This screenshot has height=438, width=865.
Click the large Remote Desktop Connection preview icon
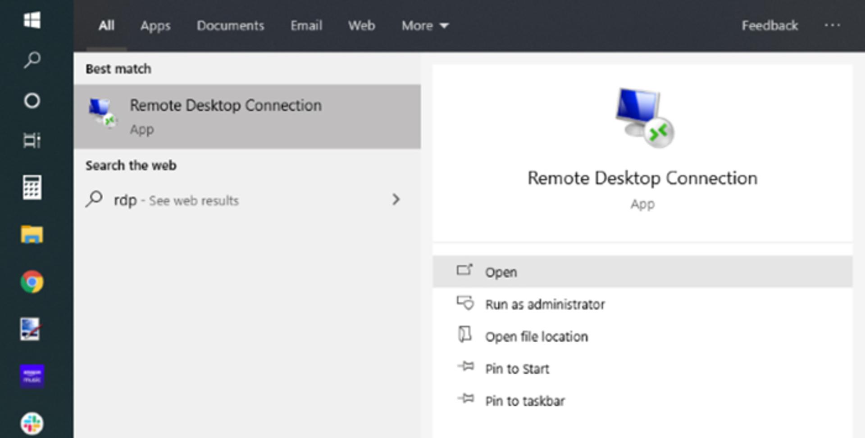click(644, 118)
